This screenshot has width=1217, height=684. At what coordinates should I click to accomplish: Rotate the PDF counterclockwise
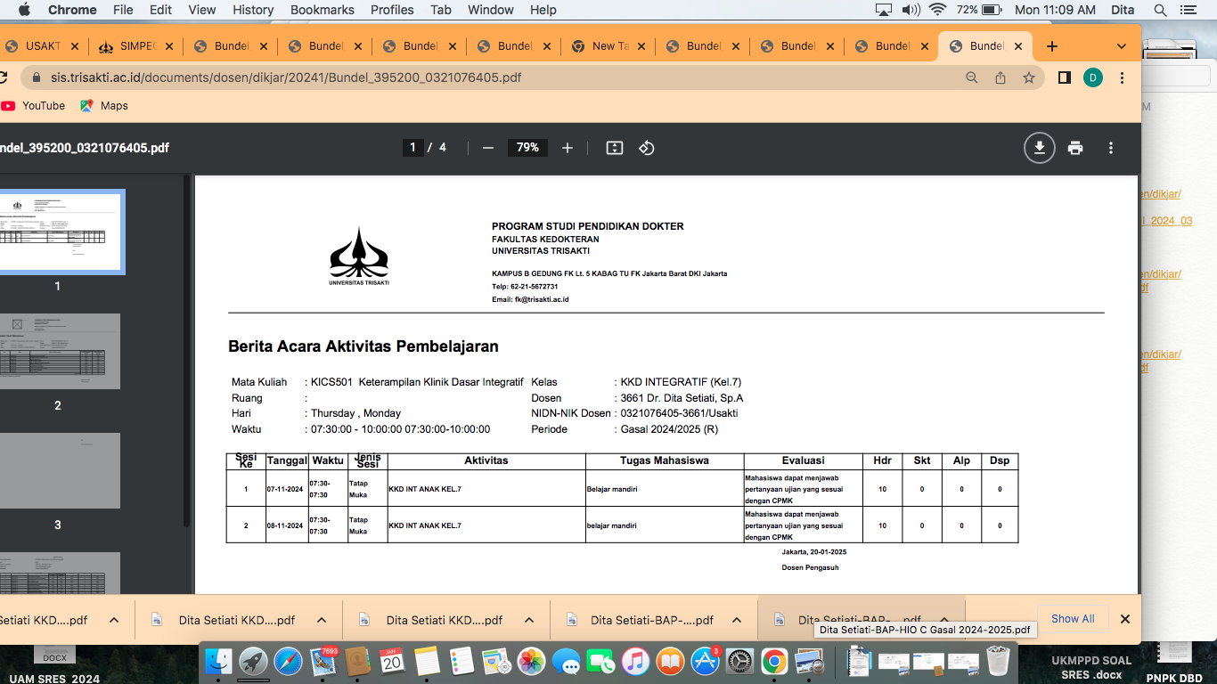click(x=647, y=148)
